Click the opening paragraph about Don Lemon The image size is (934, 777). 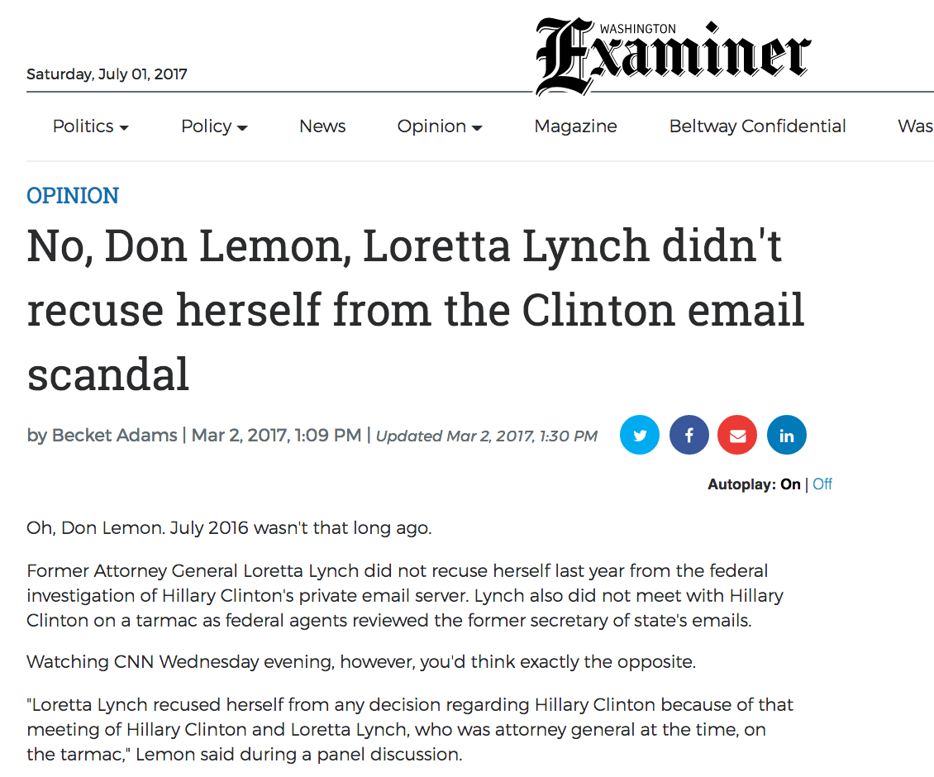(229, 528)
